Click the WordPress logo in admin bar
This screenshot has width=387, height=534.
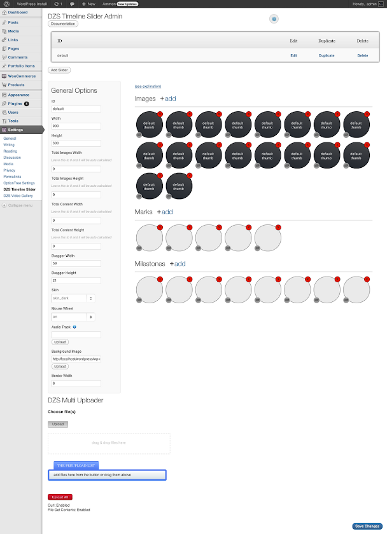pyautogui.click(x=6, y=4)
